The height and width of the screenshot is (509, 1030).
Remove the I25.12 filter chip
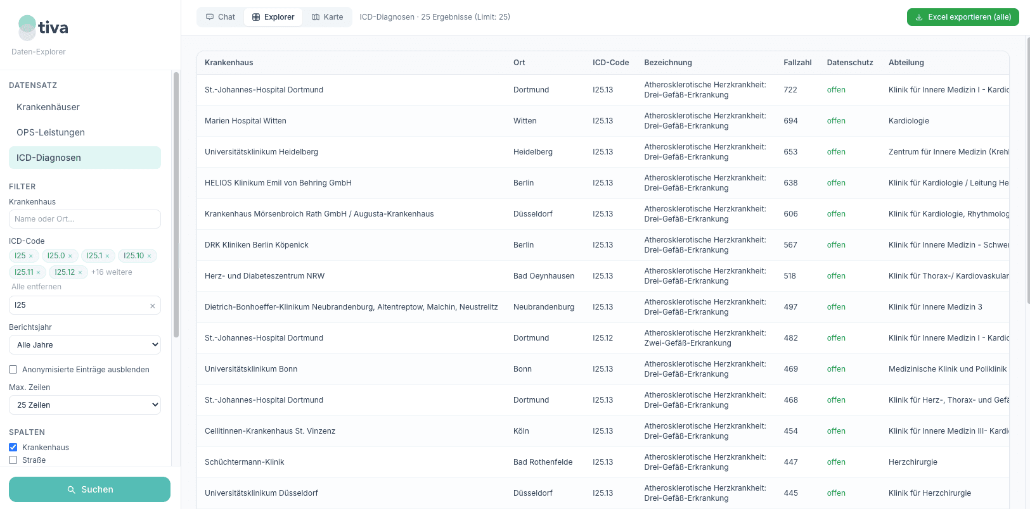coord(80,273)
